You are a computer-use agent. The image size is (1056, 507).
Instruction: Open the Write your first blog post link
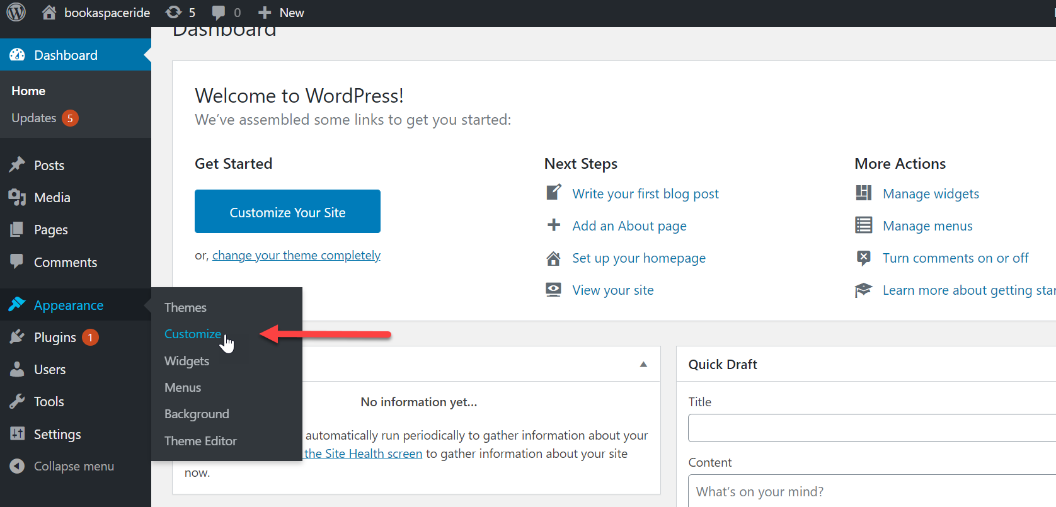(x=645, y=194)
